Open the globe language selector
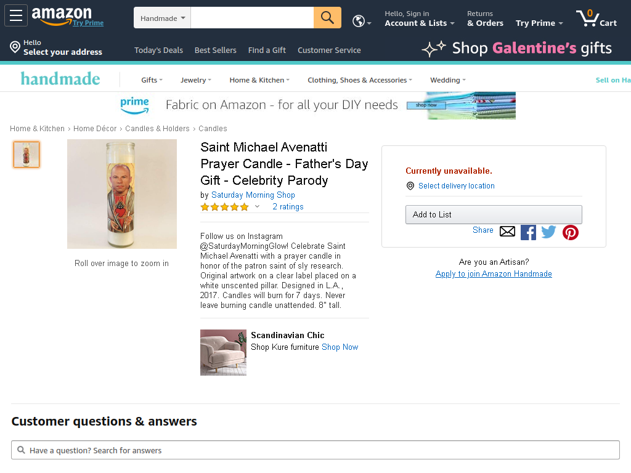The image size is (631, 473). point(361,20)
